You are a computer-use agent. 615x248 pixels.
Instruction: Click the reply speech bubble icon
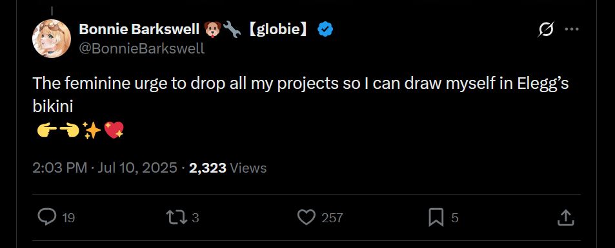click(x=47, y=217)
